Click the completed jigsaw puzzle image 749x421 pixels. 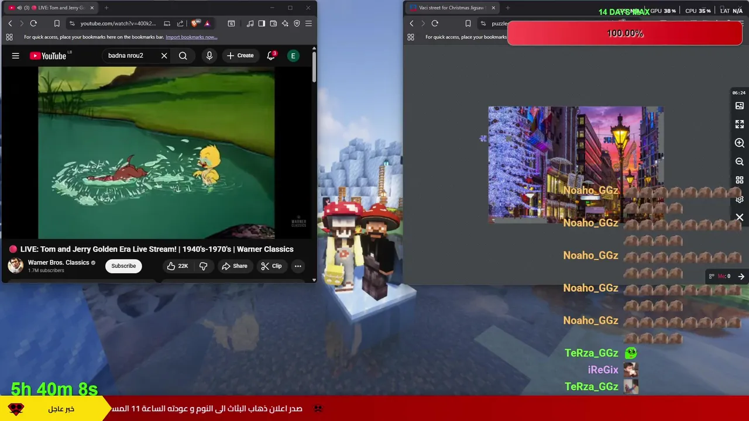[576, 165]
